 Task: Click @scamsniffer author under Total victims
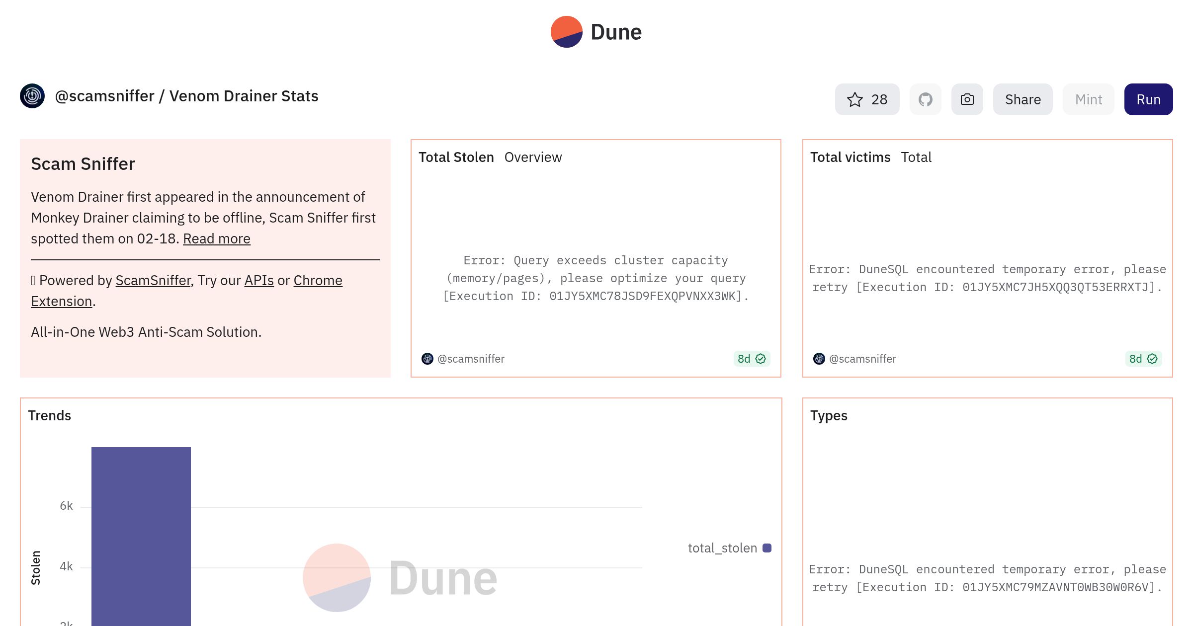point(862,359)
